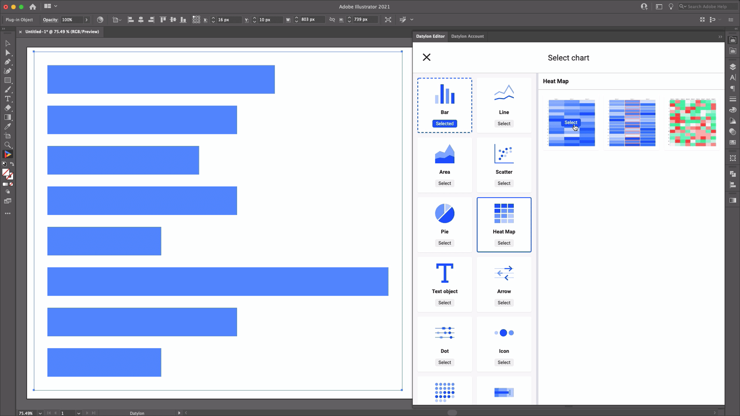Click the Swap Fill and Stroke swatch

pos(12,164)
